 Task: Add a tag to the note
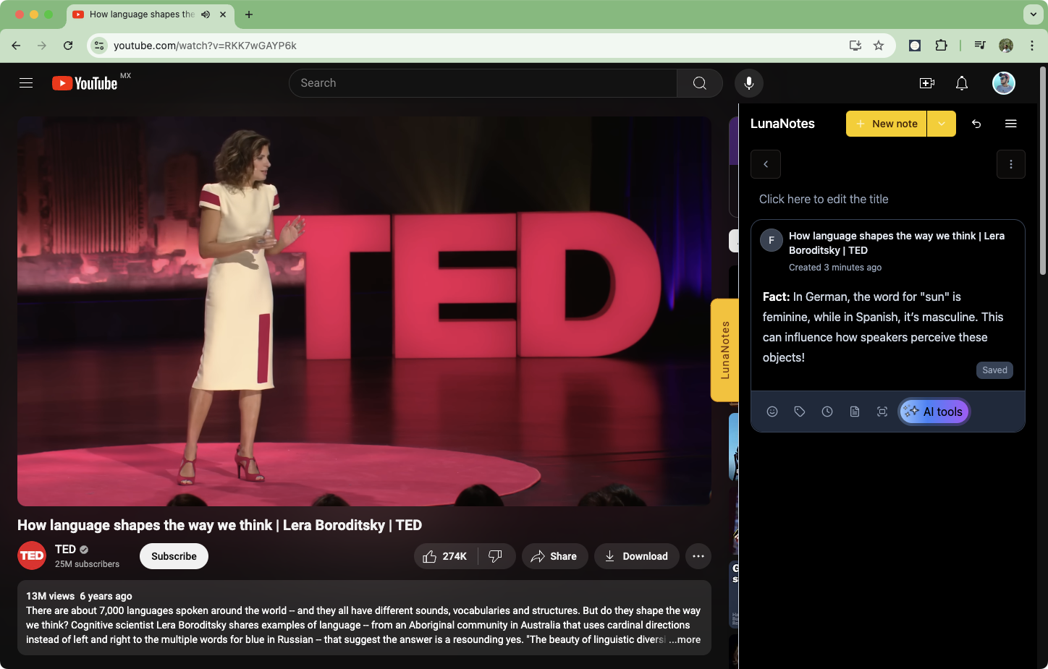pos(800,412)
